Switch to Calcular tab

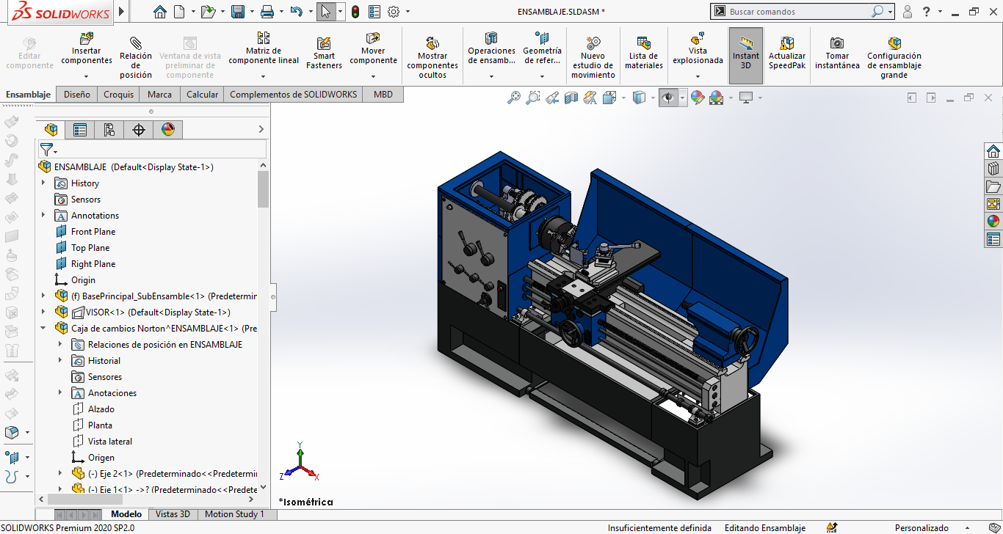click(202, 94)
